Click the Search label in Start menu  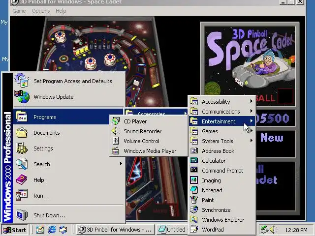[x=42, y=164]
